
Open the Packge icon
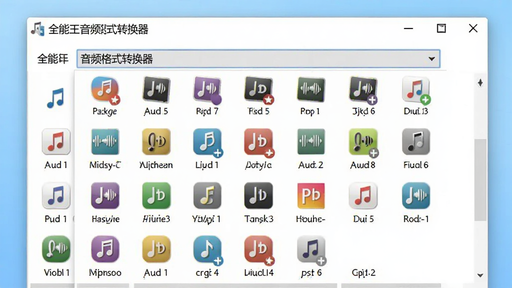tap(105, 90)
